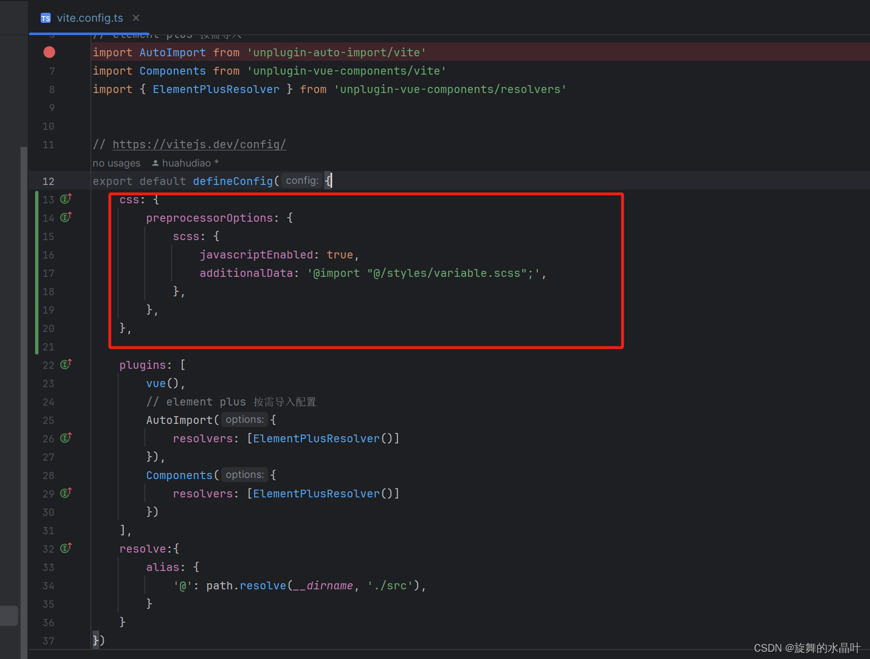Click the vue() call in plugins
The height and width of the screenshot is (659, 870).
tap(162, 383)
